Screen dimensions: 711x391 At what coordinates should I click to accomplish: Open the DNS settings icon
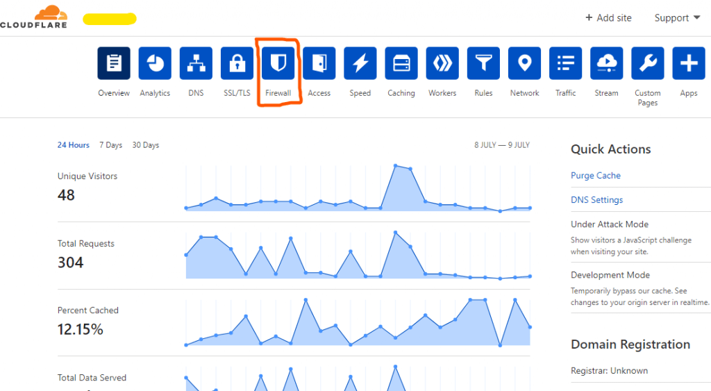coord(196,64)
